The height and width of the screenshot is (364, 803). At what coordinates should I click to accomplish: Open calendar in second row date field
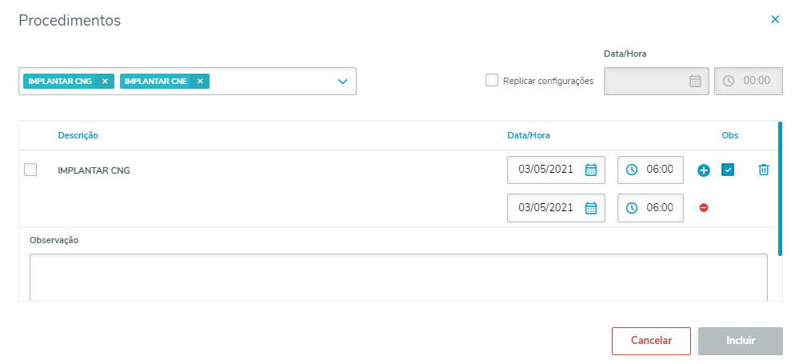[x=591, y=208]
